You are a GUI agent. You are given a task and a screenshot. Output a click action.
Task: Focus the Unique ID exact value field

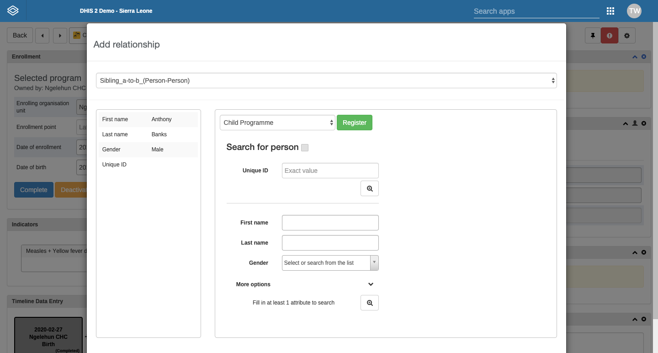330,171
